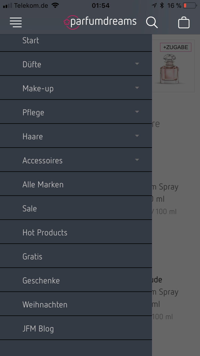Image resolution: width=200 pixels, height=356 pixels.
Task: Select the Start menu item
Action: (31, 41)
